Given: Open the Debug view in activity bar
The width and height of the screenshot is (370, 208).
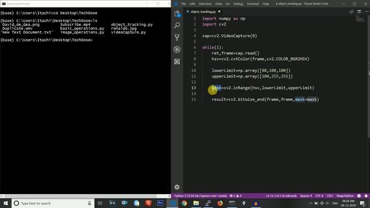Looking at the screenshot, I should click(177, 49).
